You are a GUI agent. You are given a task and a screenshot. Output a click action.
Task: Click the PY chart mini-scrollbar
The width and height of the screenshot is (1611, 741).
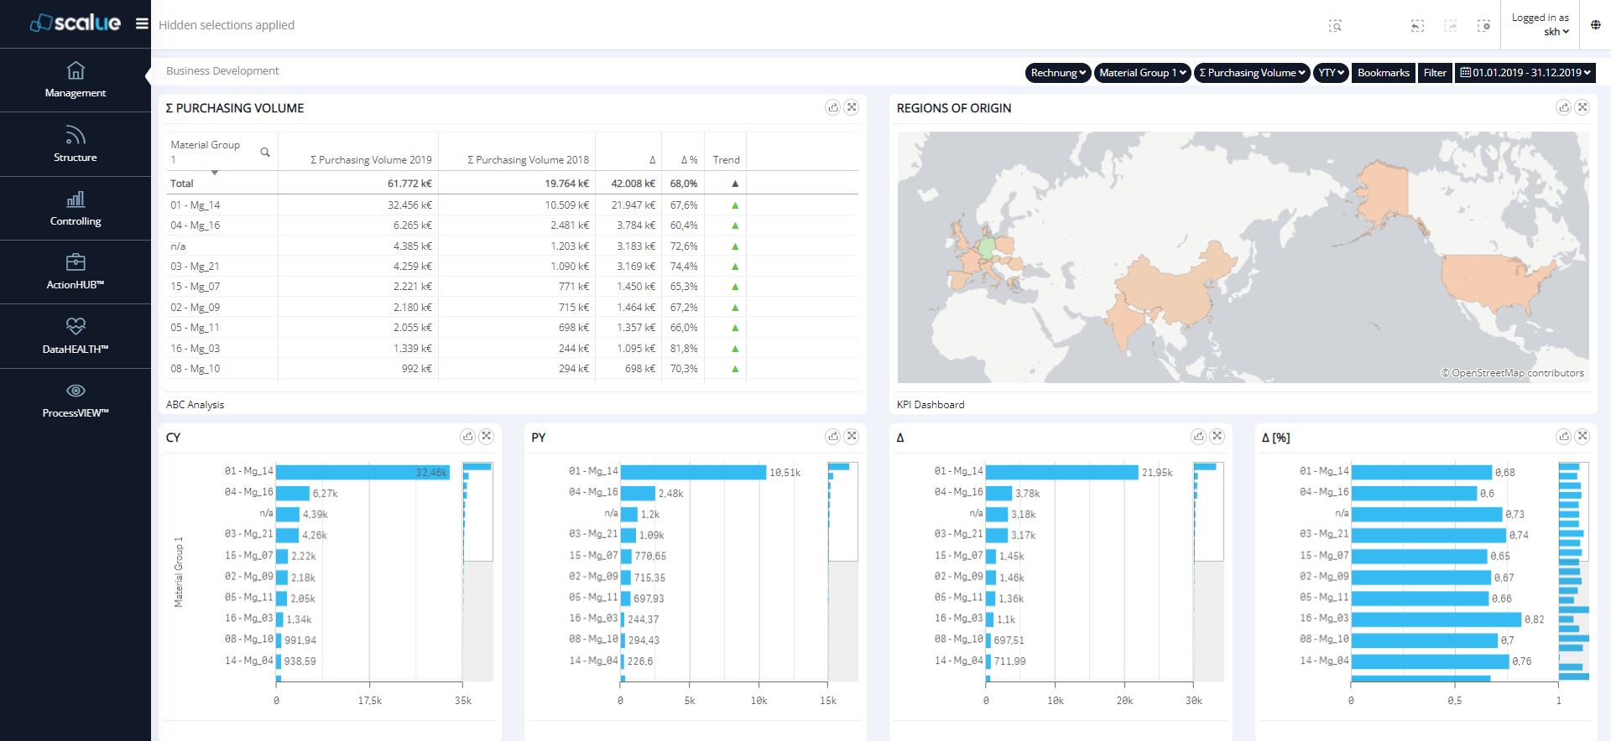842,511
